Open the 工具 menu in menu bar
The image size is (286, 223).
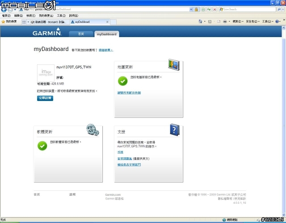coord(61,16)
